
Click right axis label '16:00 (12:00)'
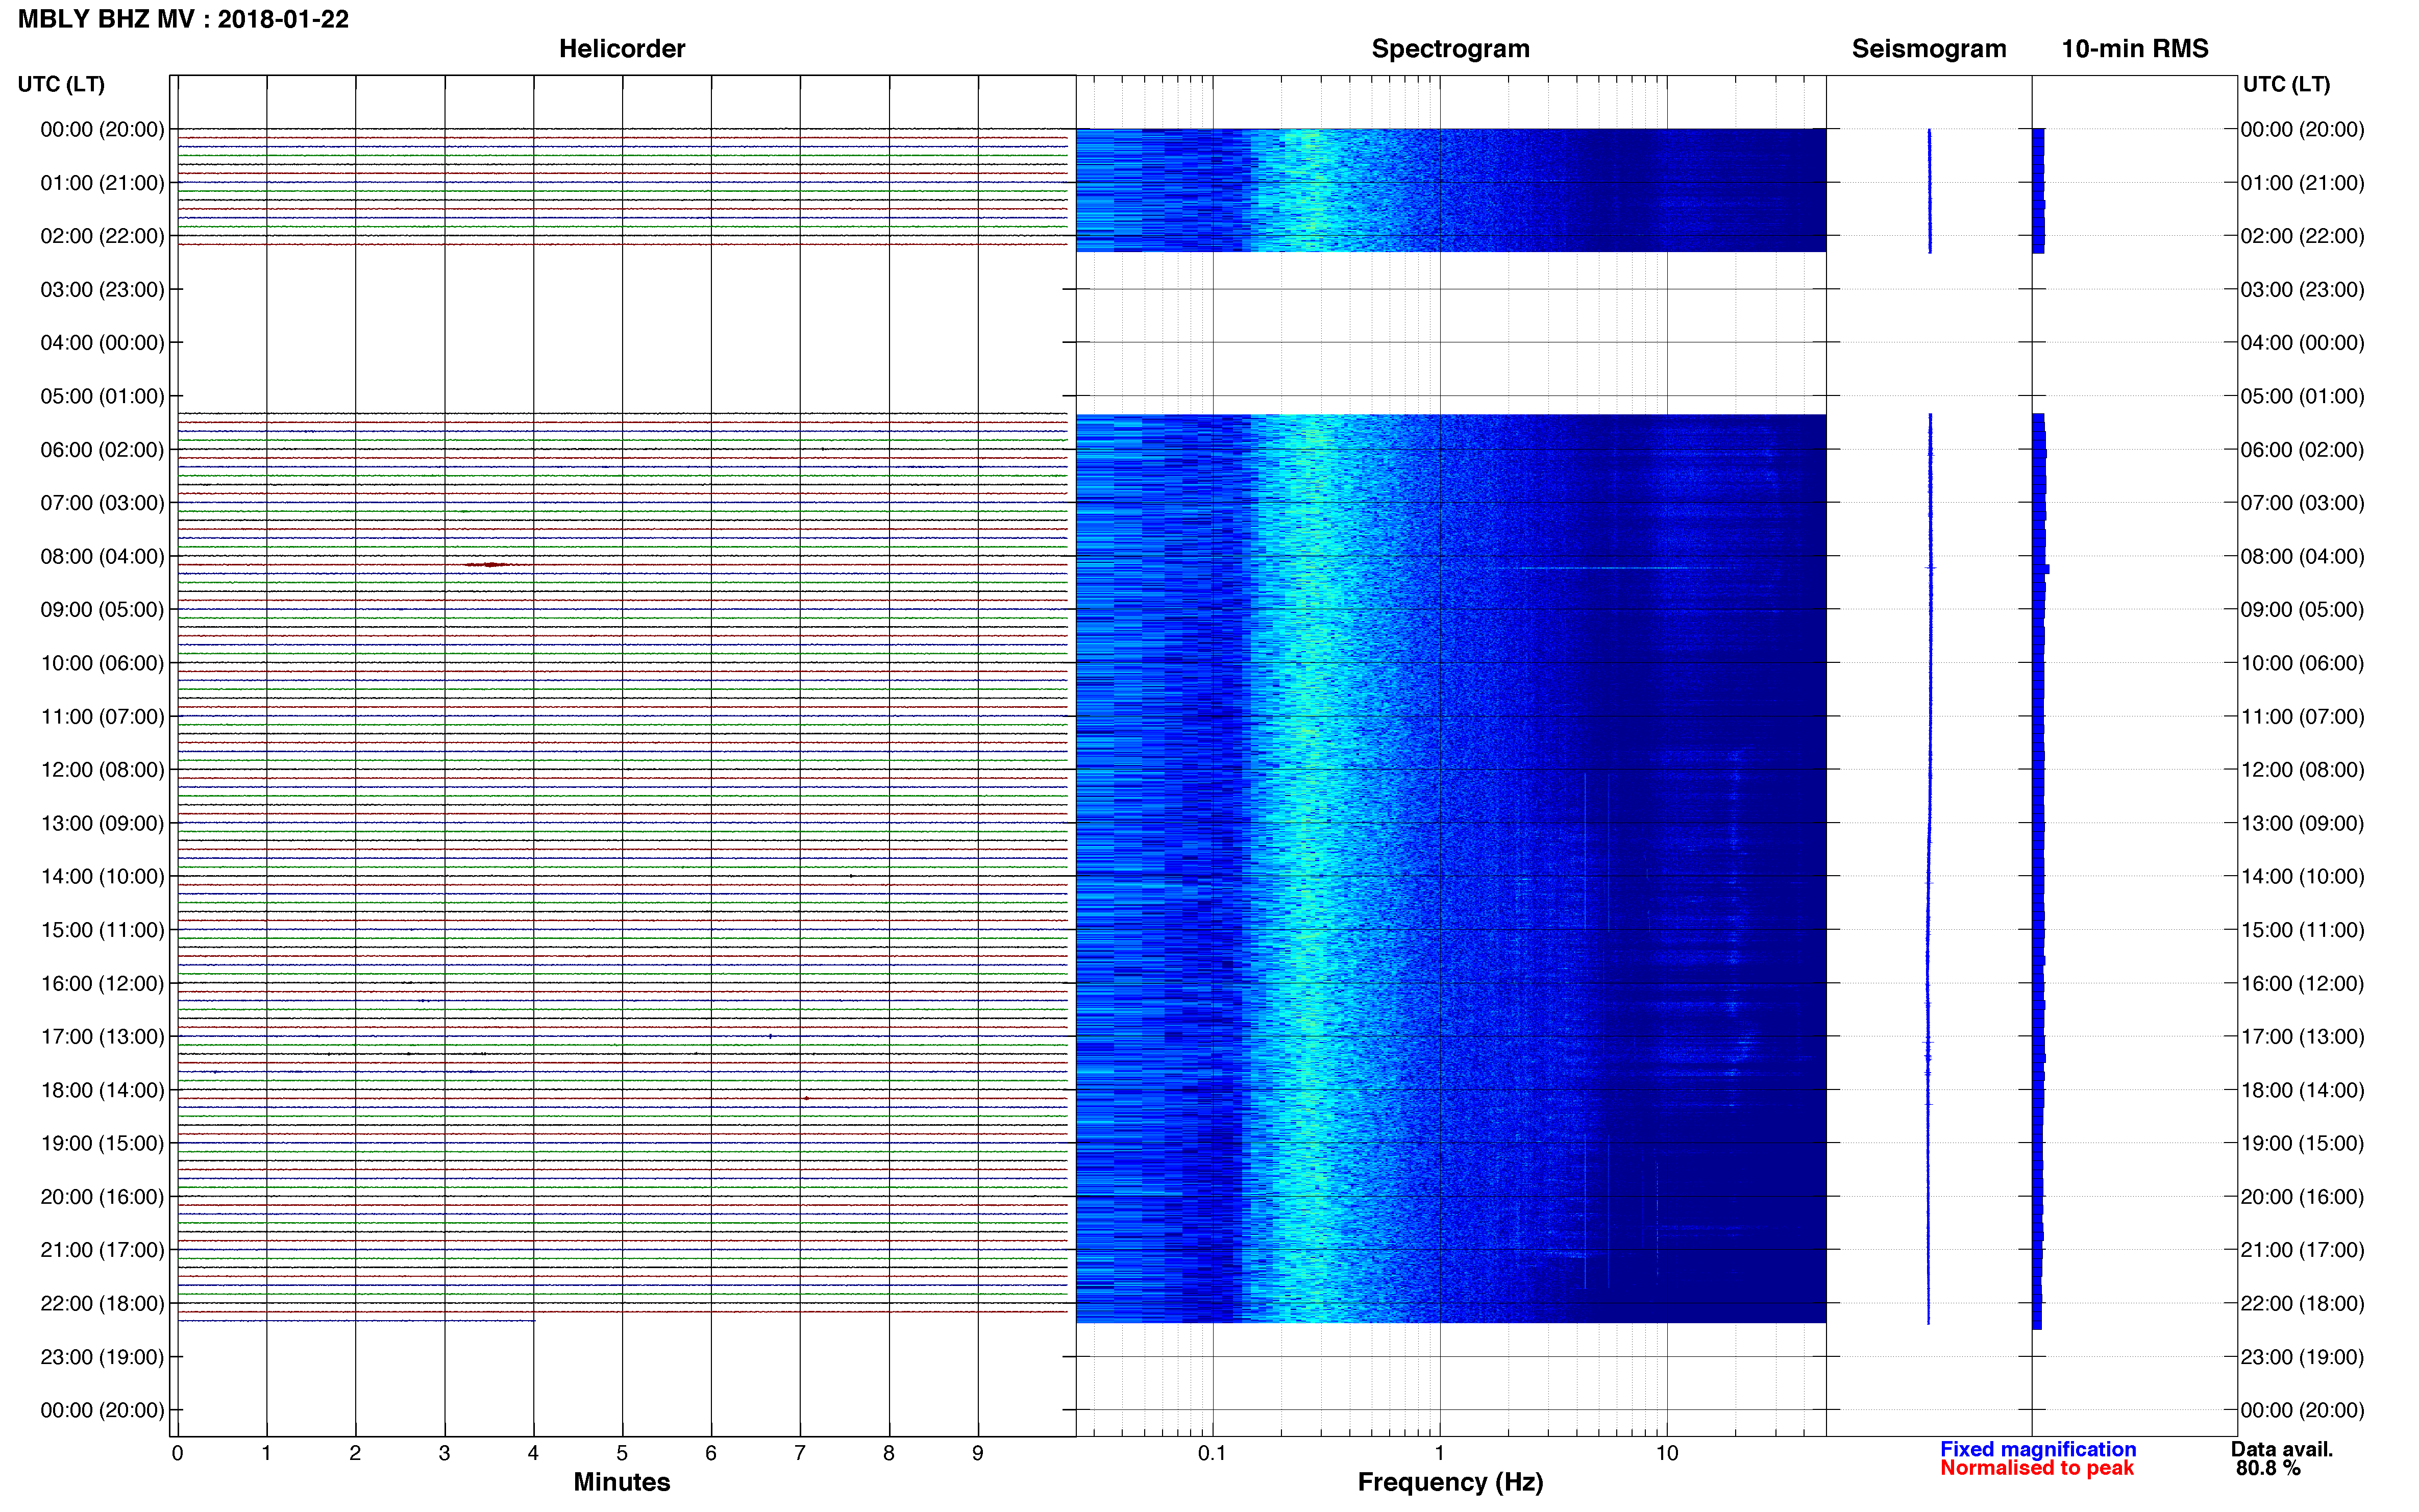[2302, 983]
